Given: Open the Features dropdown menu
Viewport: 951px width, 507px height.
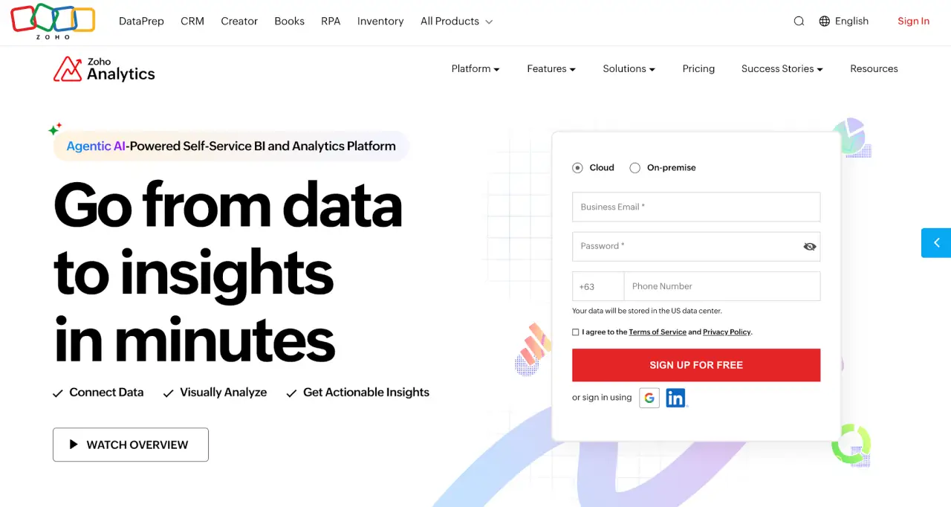Looking at the screenshot, I should [x=551, y=69].
